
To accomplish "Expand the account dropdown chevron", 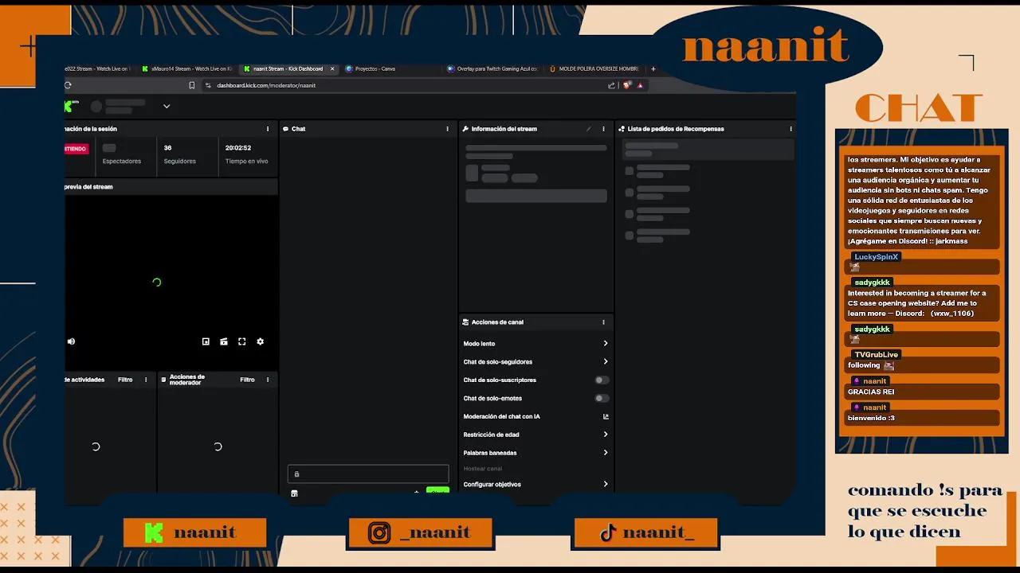I will pos(167,106).
